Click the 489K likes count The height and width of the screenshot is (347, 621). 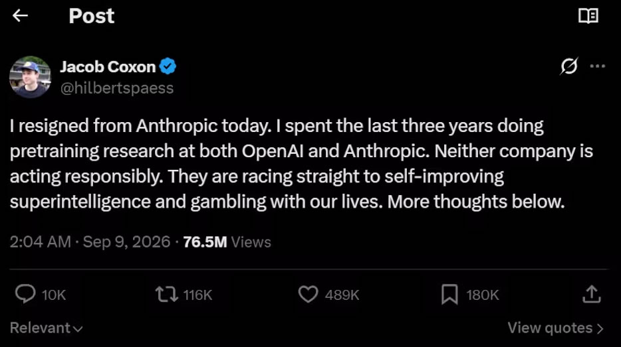(342, 295)
